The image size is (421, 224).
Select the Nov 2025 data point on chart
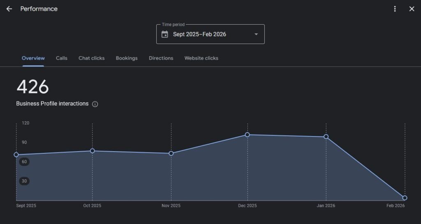pos(171,153)
